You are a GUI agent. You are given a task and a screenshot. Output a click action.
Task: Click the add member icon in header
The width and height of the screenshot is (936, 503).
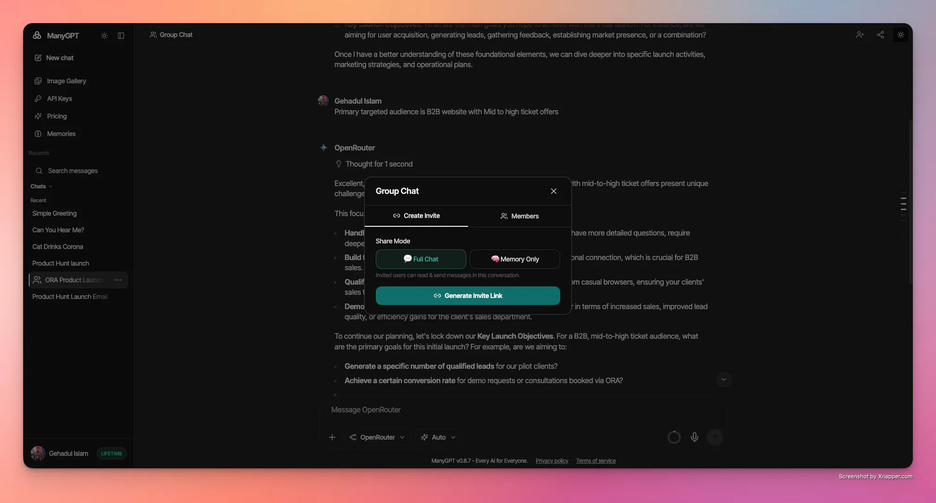[860, 35]
